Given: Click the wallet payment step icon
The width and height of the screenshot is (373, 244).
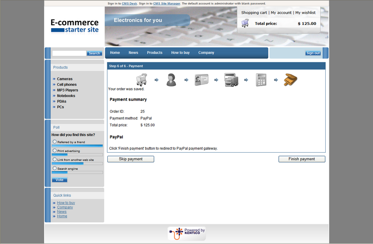Looking at the screenshot, I should [291, 80].
